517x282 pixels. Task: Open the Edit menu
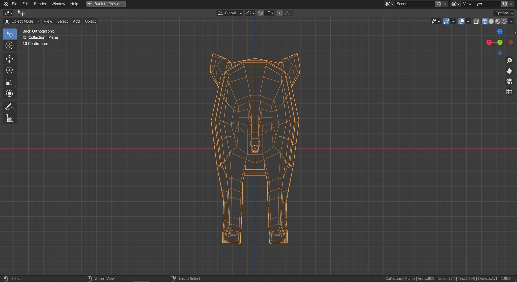point(26,4)
